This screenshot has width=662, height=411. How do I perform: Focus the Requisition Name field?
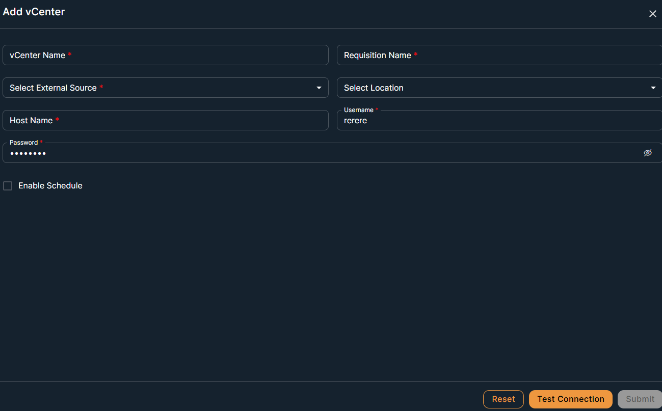click(x=499, y=55)
